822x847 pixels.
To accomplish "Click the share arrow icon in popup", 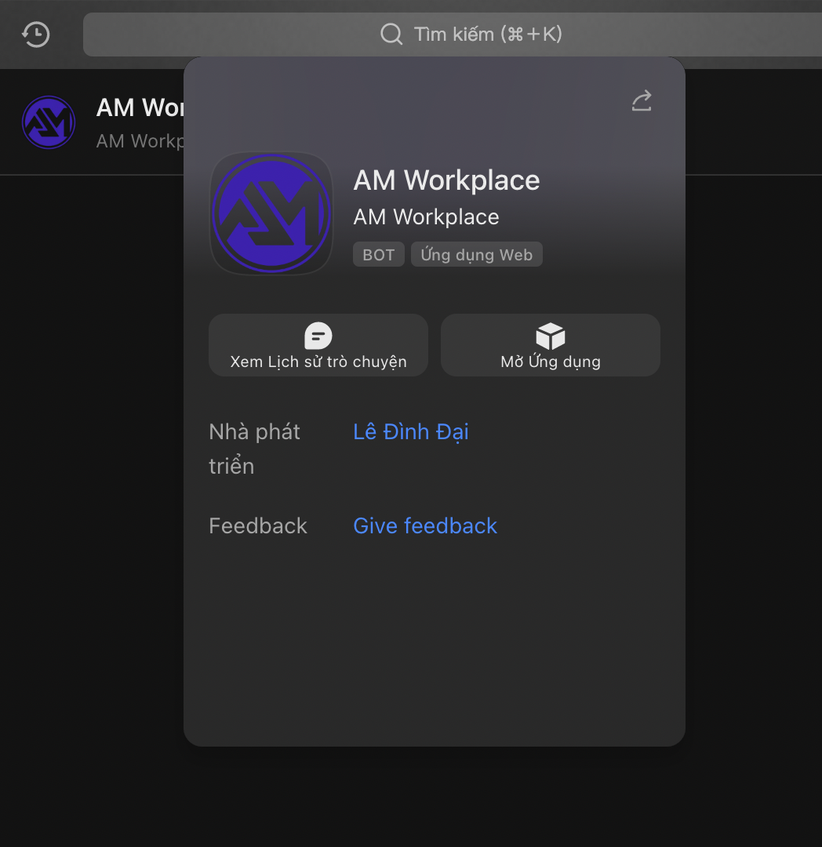I will (642, 101).
